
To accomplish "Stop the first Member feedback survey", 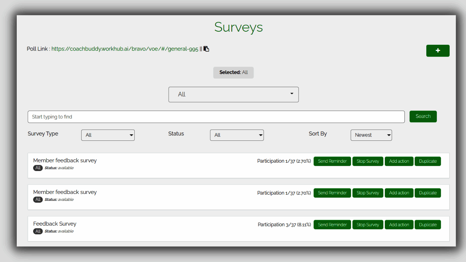I will (368, 161).
